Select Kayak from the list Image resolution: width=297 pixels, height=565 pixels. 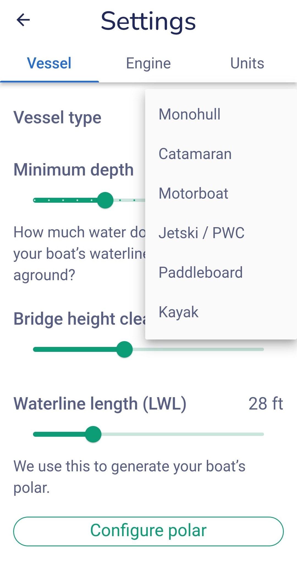179,312
